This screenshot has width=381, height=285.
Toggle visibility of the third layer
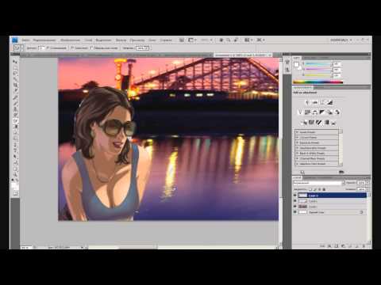click(295, 207)
